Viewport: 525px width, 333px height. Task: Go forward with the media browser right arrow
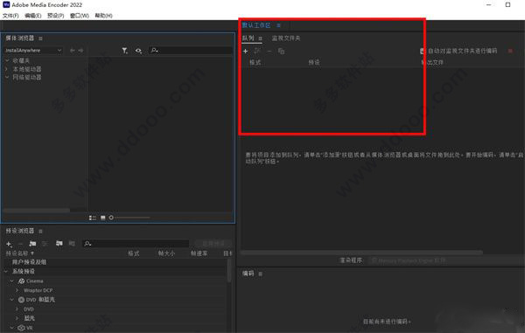pyautogui.click(x=80, y=51)
